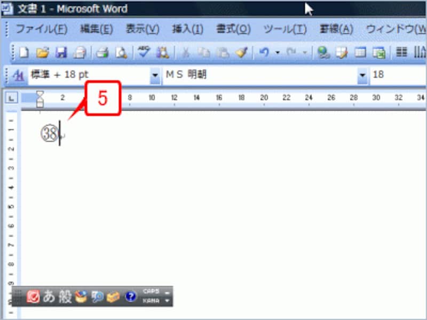Toggle the KANA indicator on the IME bar

click(x=152, y=300)
